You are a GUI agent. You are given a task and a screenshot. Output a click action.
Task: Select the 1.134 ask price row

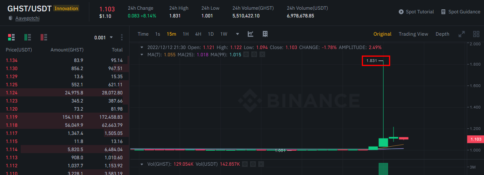[65, 60]
